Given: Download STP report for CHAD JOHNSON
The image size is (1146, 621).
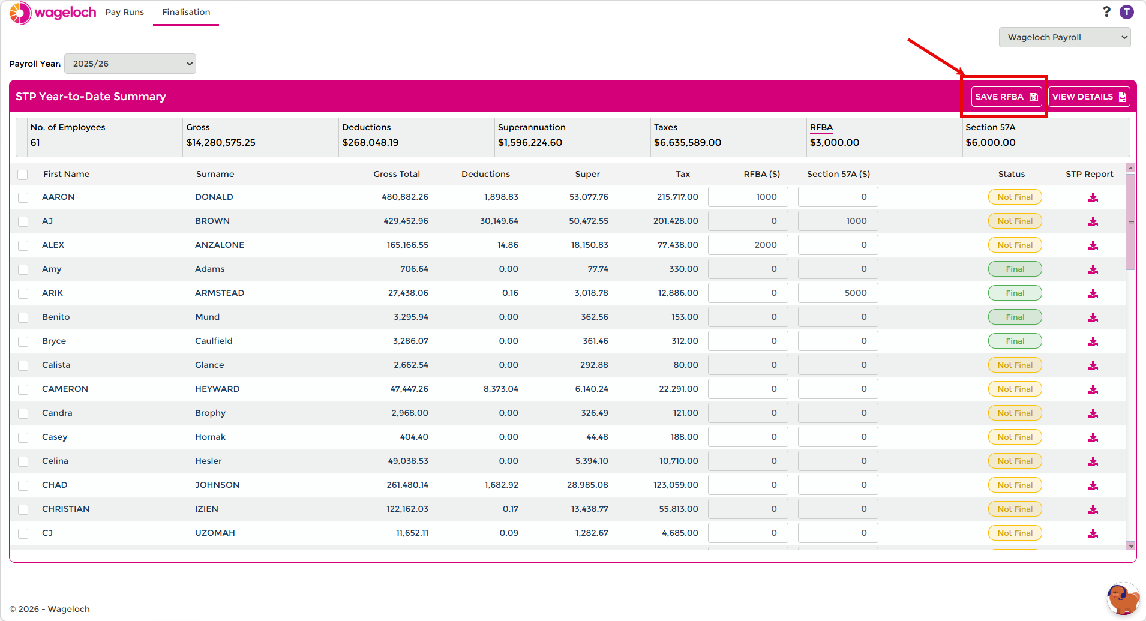Looking at the screenshot, I should [1093, 485].
